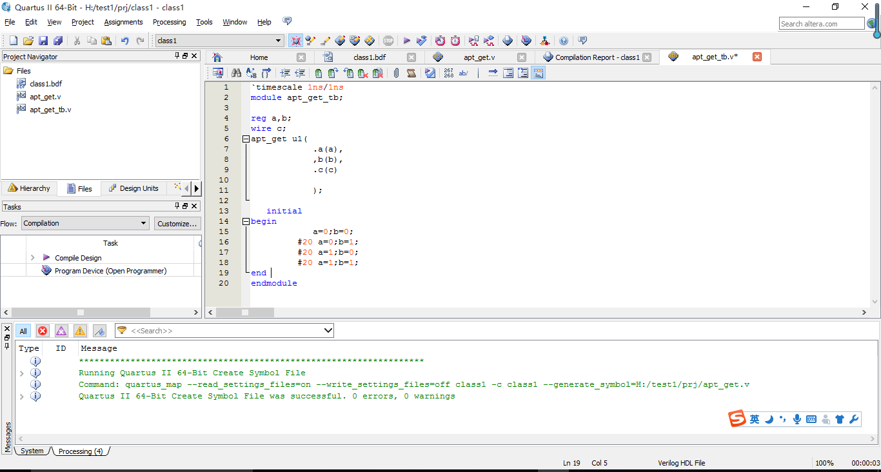Click the Tasks panel horizontal scrollbar
881x472 pixels.
click(x=81, y=312)
